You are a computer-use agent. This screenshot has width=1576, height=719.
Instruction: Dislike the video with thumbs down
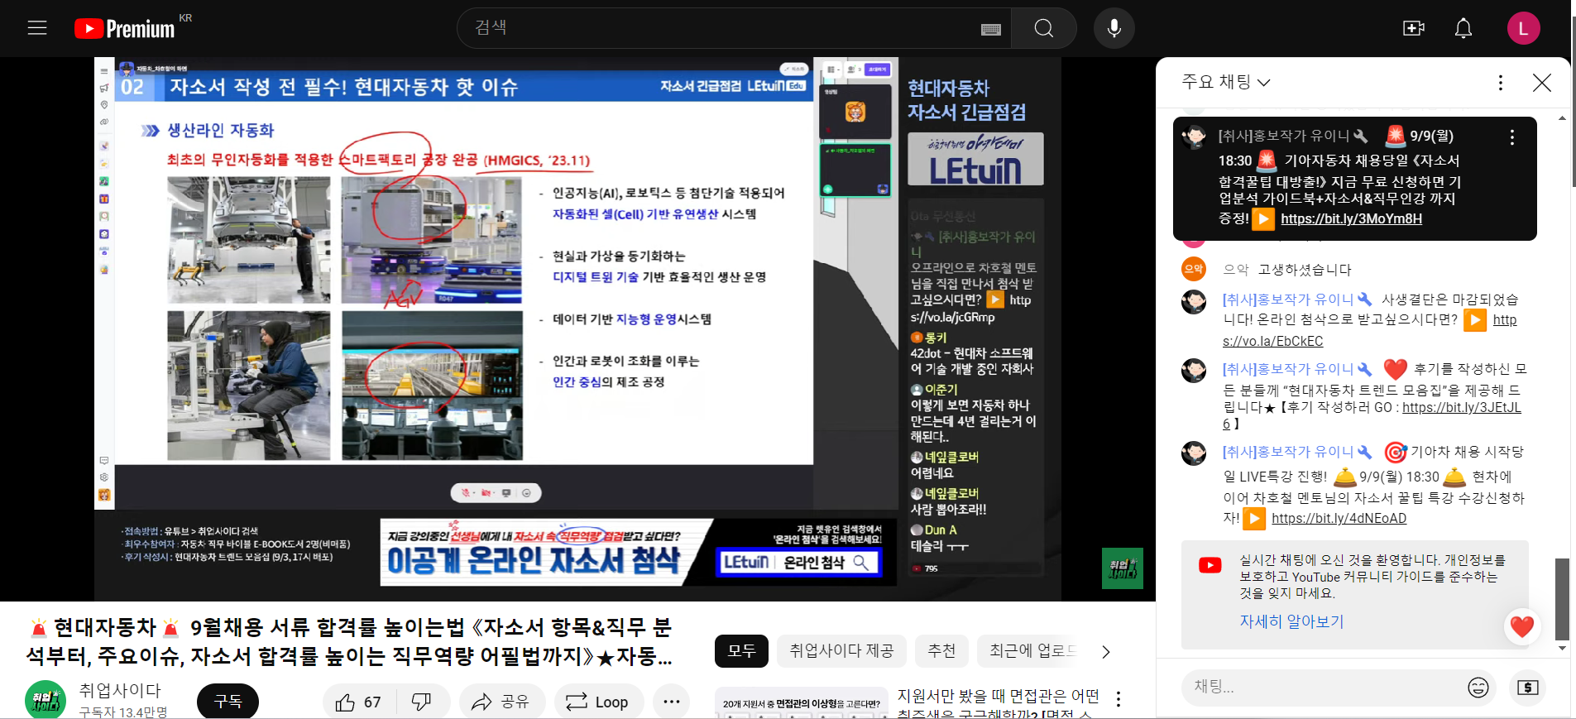coord(422,702)
